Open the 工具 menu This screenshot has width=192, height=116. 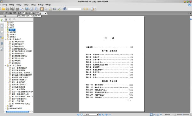[x=26, y=5]
